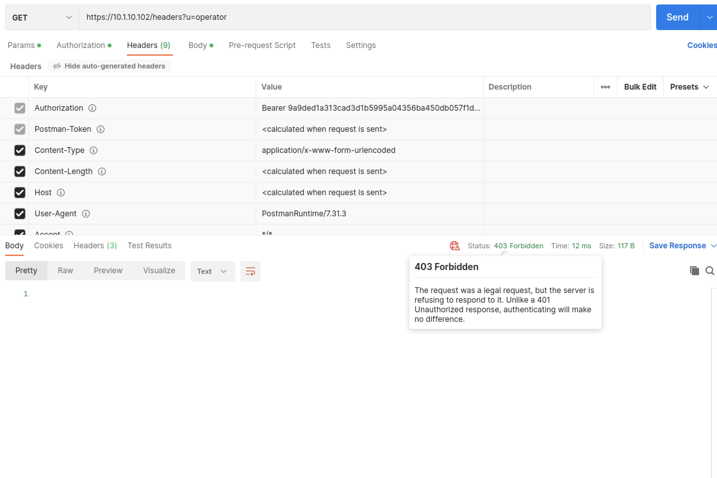Open the Test Results tab
The image size is (717, 478).
click(150, 246)
